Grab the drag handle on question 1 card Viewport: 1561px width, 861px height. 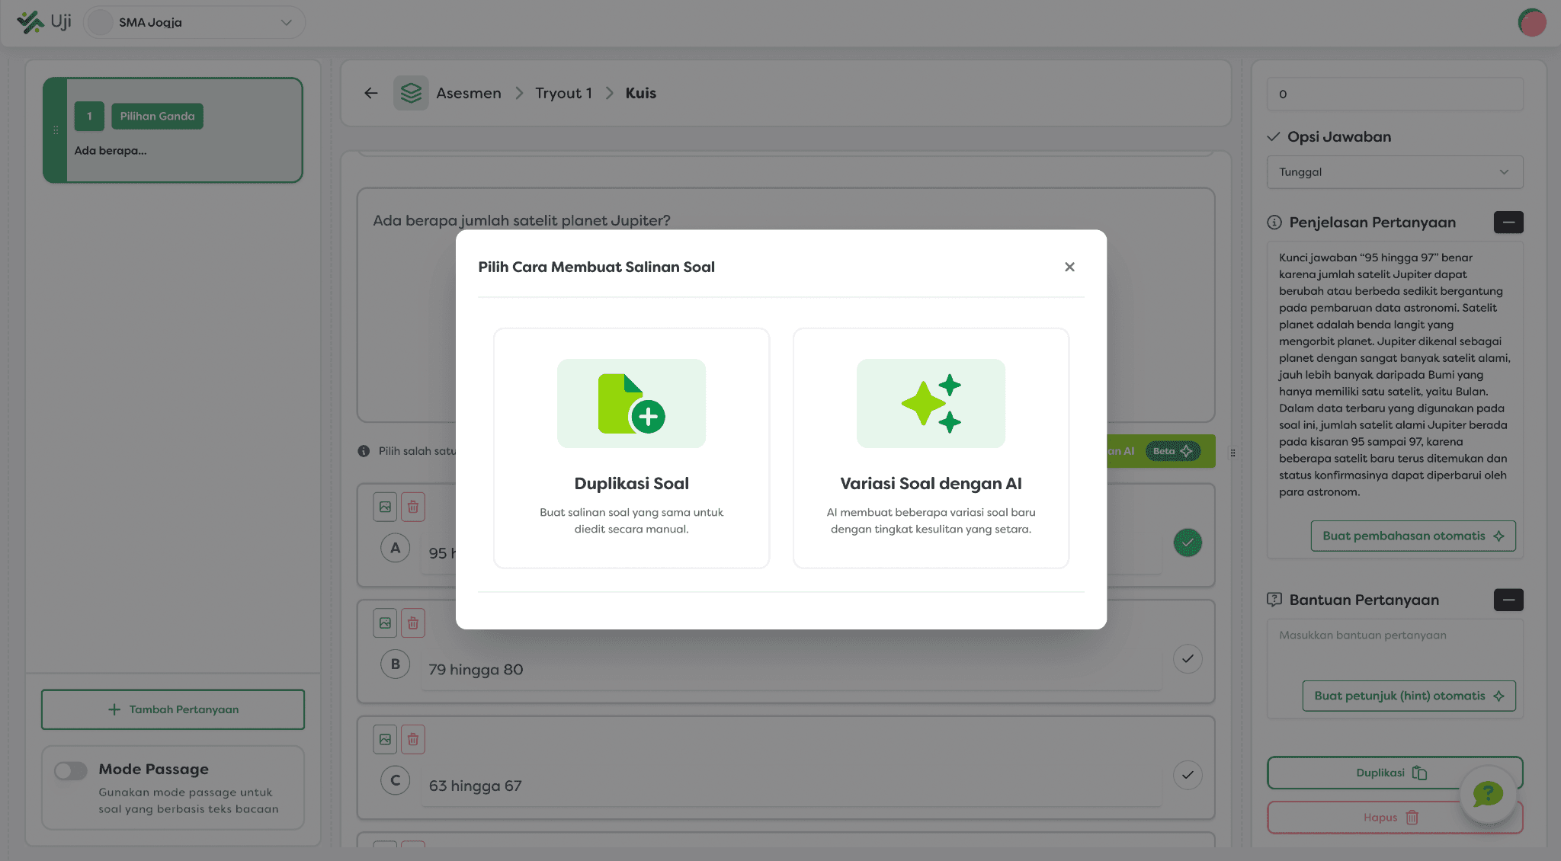(56, 130)
